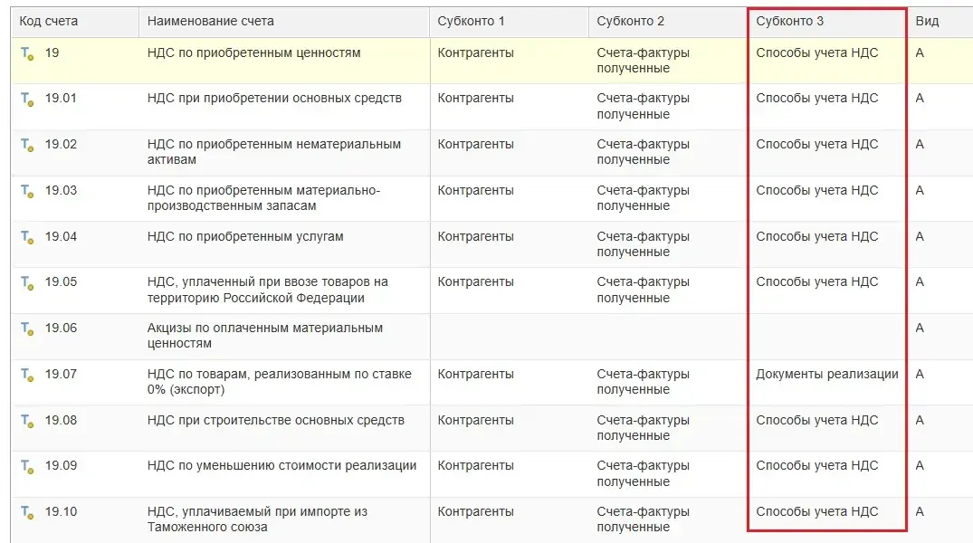Click the icon of account 19.03

(27, 191)
